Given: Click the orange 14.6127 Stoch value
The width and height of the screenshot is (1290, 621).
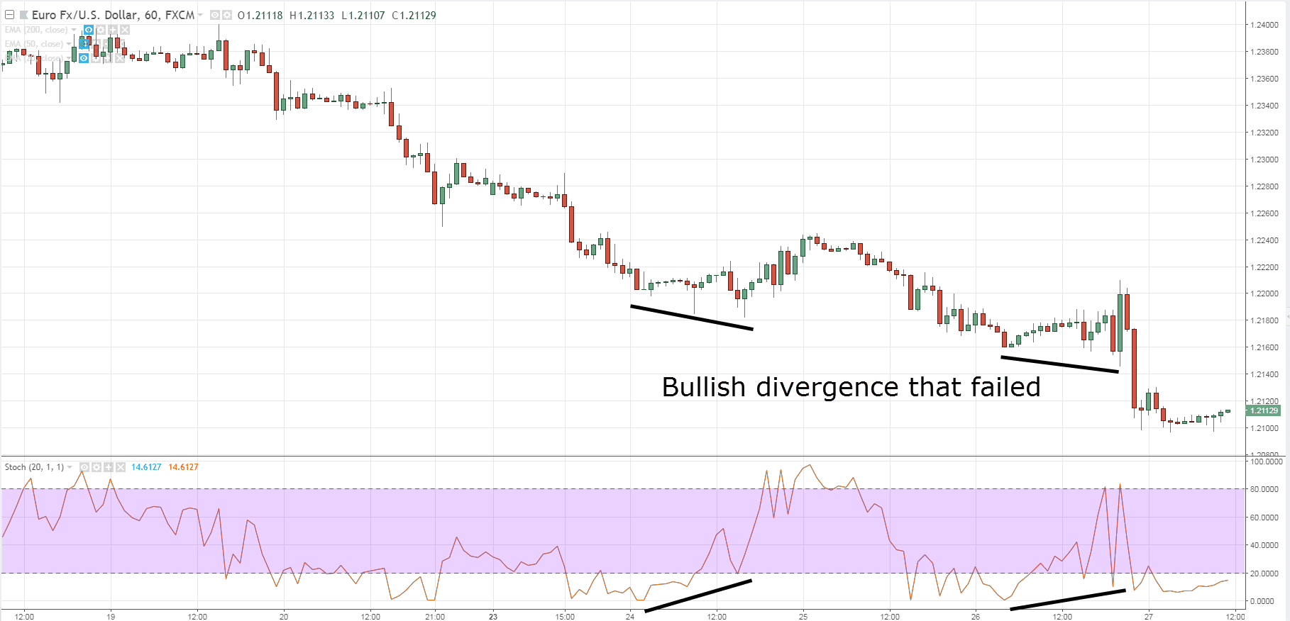Looking at the screenshot, I should [183, 467].
